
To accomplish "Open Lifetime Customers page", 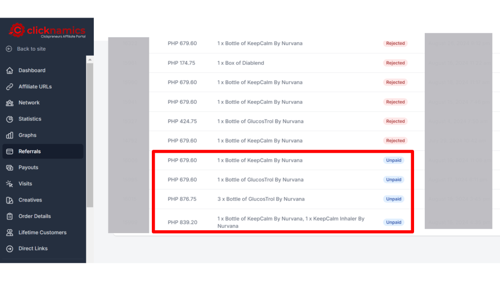I will click(43, 233).
